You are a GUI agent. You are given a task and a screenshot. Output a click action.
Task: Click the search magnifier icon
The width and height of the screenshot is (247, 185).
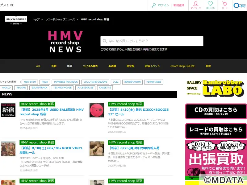tap(105, 41)
